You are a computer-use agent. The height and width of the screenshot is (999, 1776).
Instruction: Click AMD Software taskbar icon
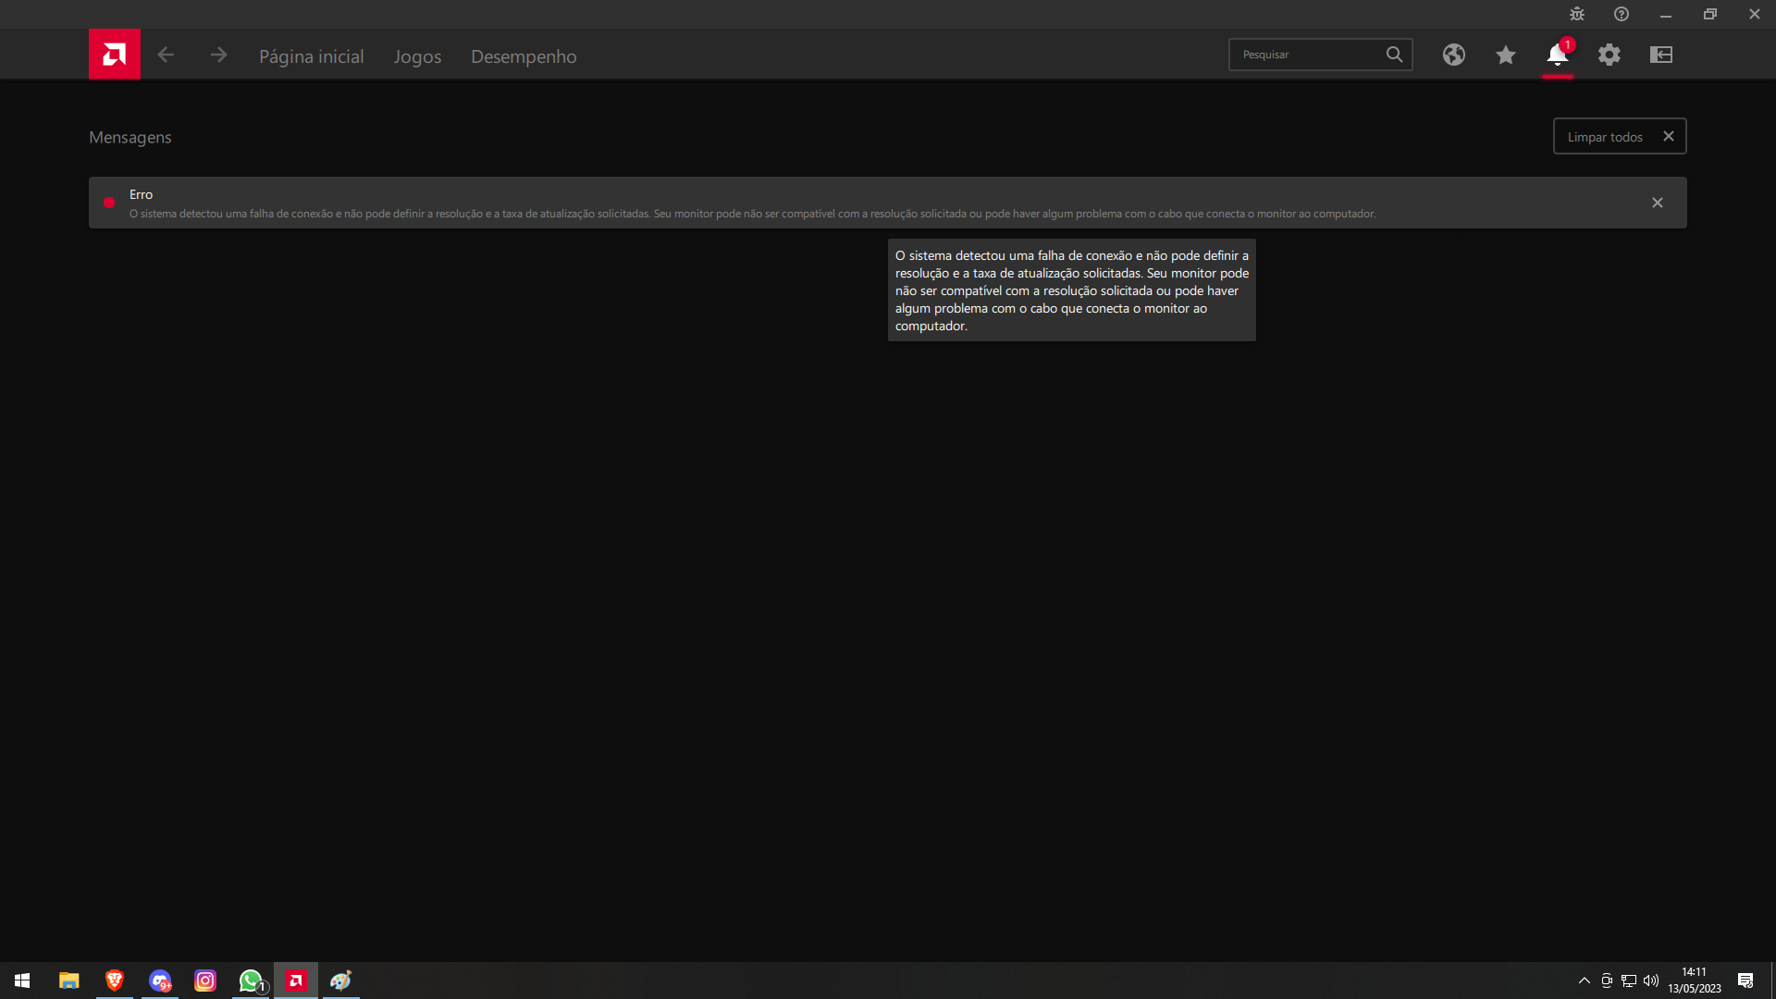pyautogui.click(x=296, y=980)
